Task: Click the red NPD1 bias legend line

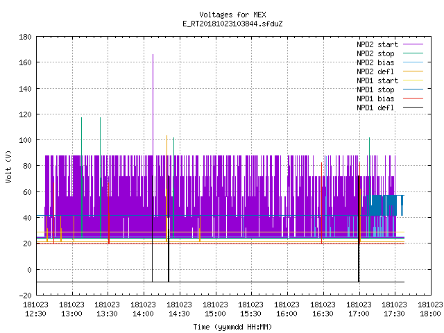Action: [x=413, y=99]
